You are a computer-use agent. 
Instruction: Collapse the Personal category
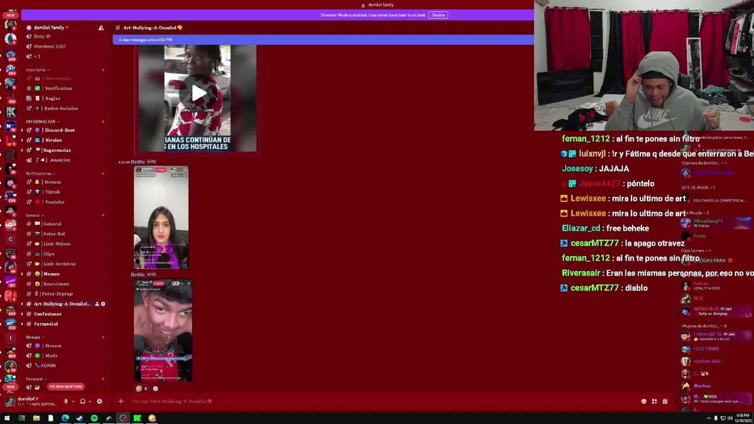point(35,379)
